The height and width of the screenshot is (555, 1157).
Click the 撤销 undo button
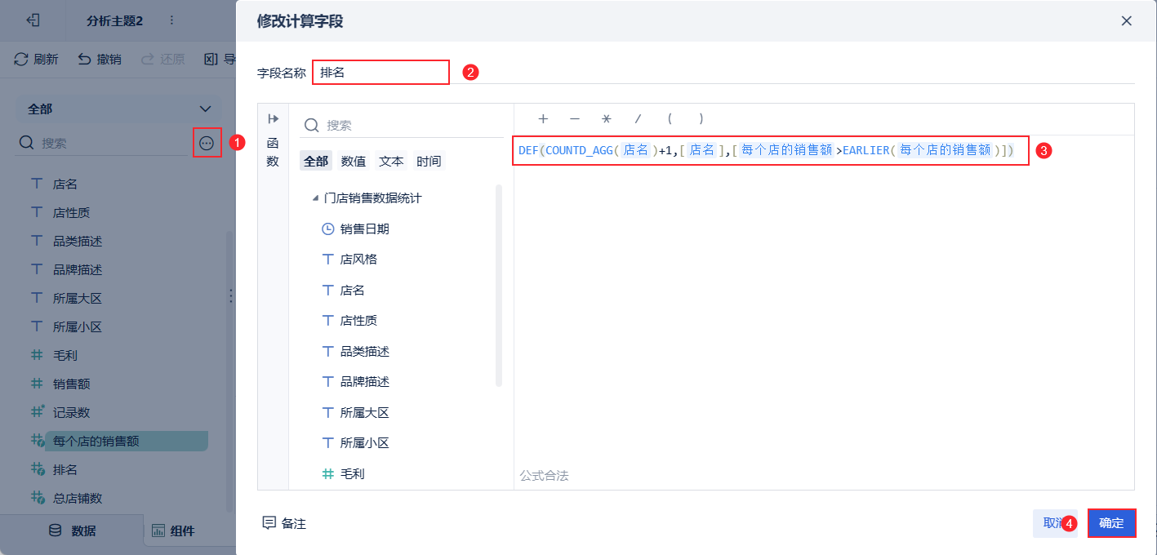99,59
